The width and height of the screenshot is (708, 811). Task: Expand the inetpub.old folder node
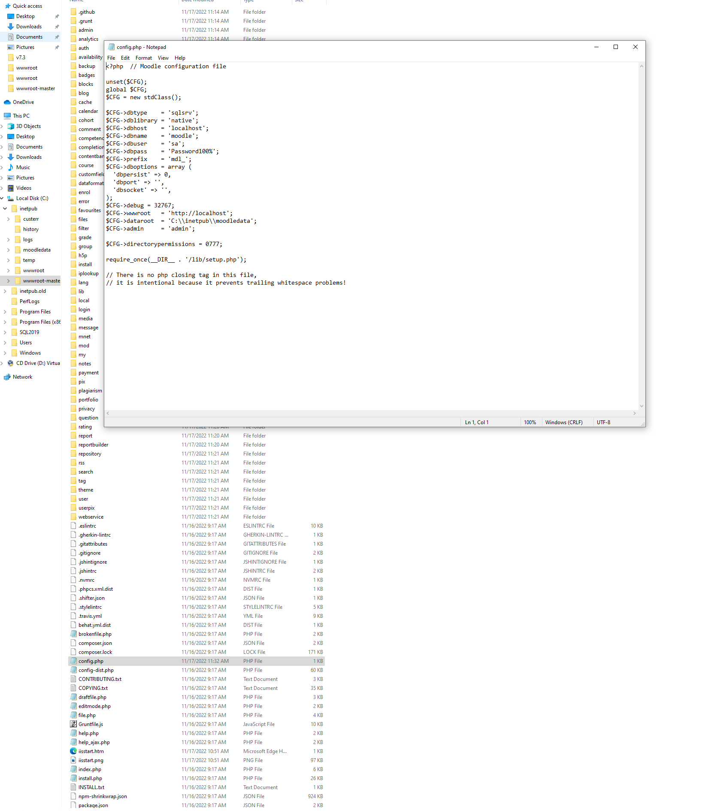(x=5, y=291)
